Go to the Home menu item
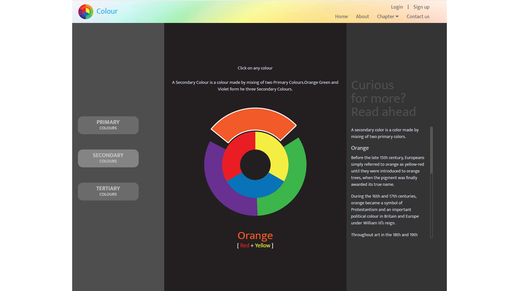This screenshot has height=291, width=519. [x=341, y=17]
